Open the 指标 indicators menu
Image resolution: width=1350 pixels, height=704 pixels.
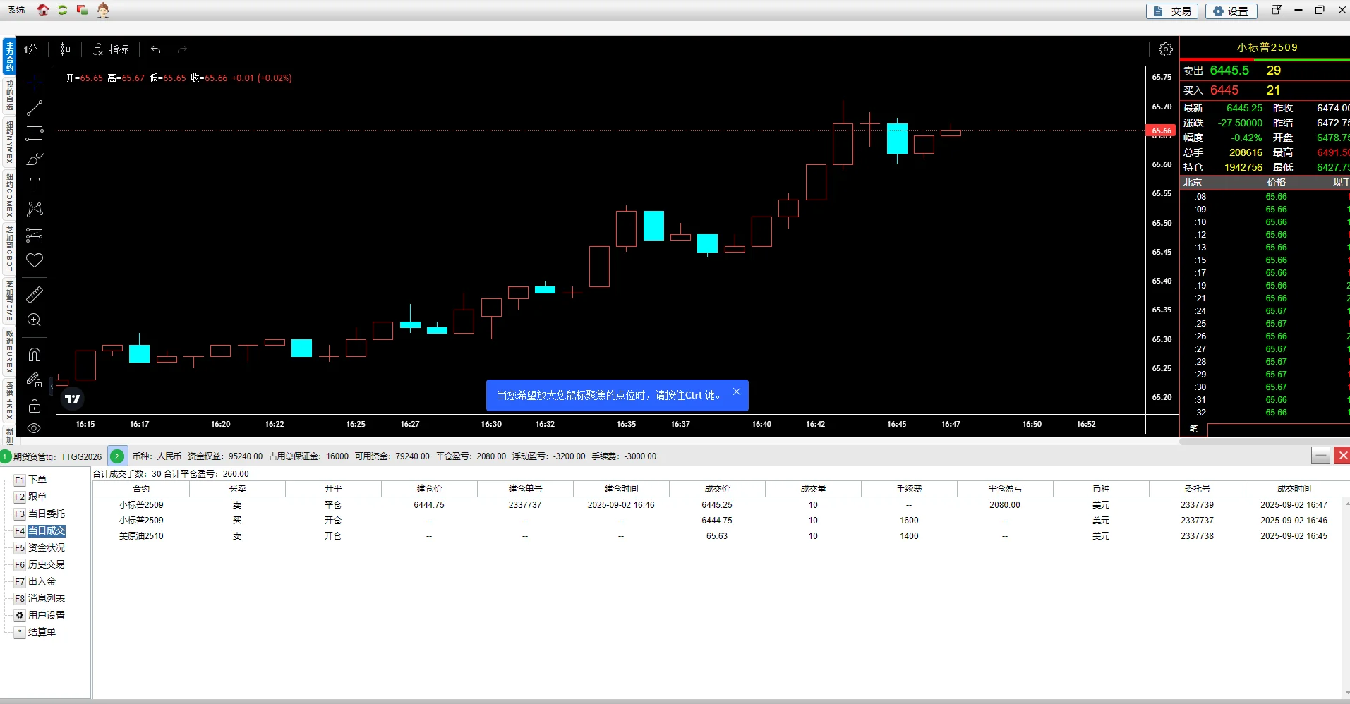[111, 49]
